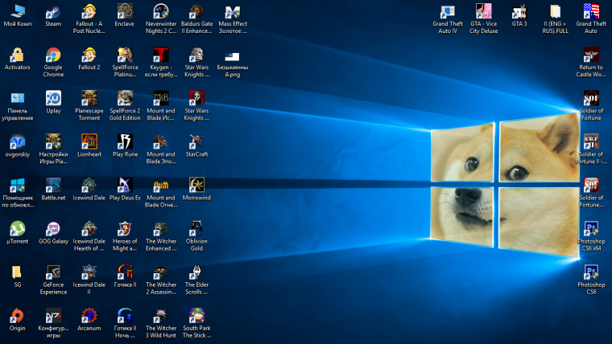The width and height of the screenshot is (612, 344).
Task: Click the StarCraft shortcut icon
Action: 196,141
